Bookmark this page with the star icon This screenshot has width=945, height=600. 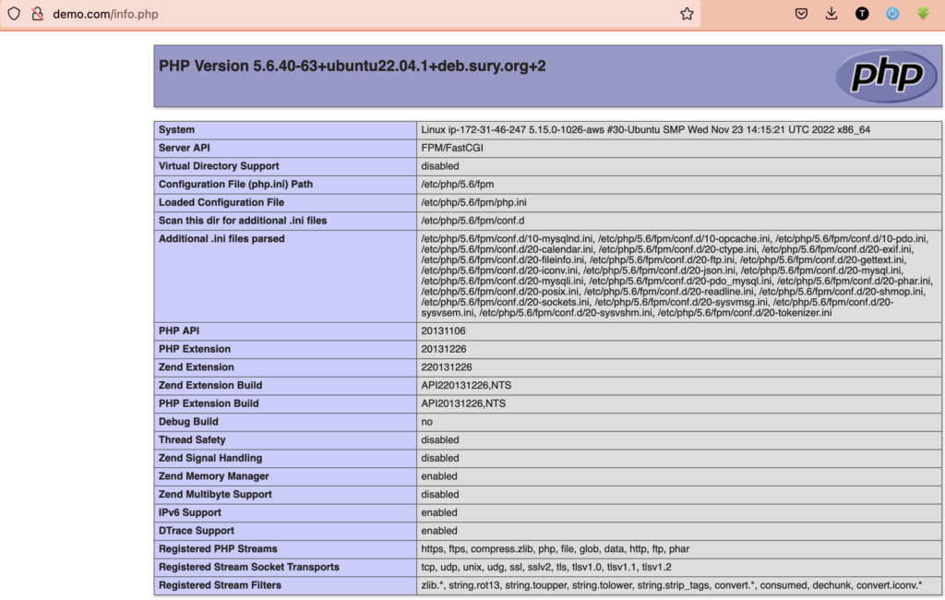click(x=687, y=14)
